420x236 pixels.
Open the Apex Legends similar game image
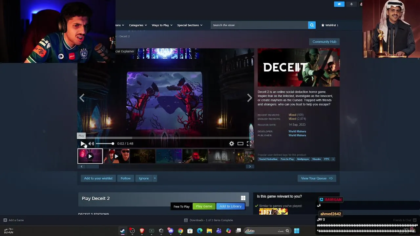pos(273,212)
